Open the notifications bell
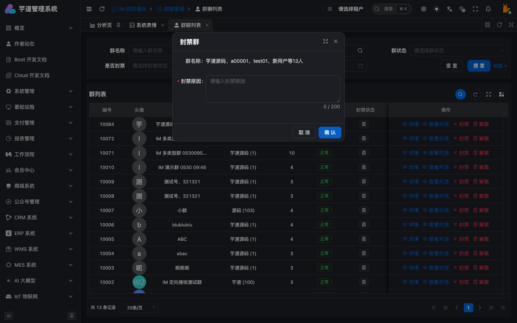This screenshot has height=323, width=517. click(x=488, y=9)
